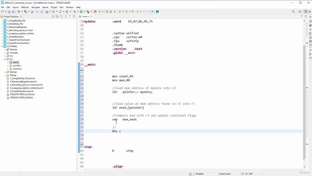Screen dimensions: 312x176
Task: Select syscalls.c in the project tree
Action: (x=17, y=66)
